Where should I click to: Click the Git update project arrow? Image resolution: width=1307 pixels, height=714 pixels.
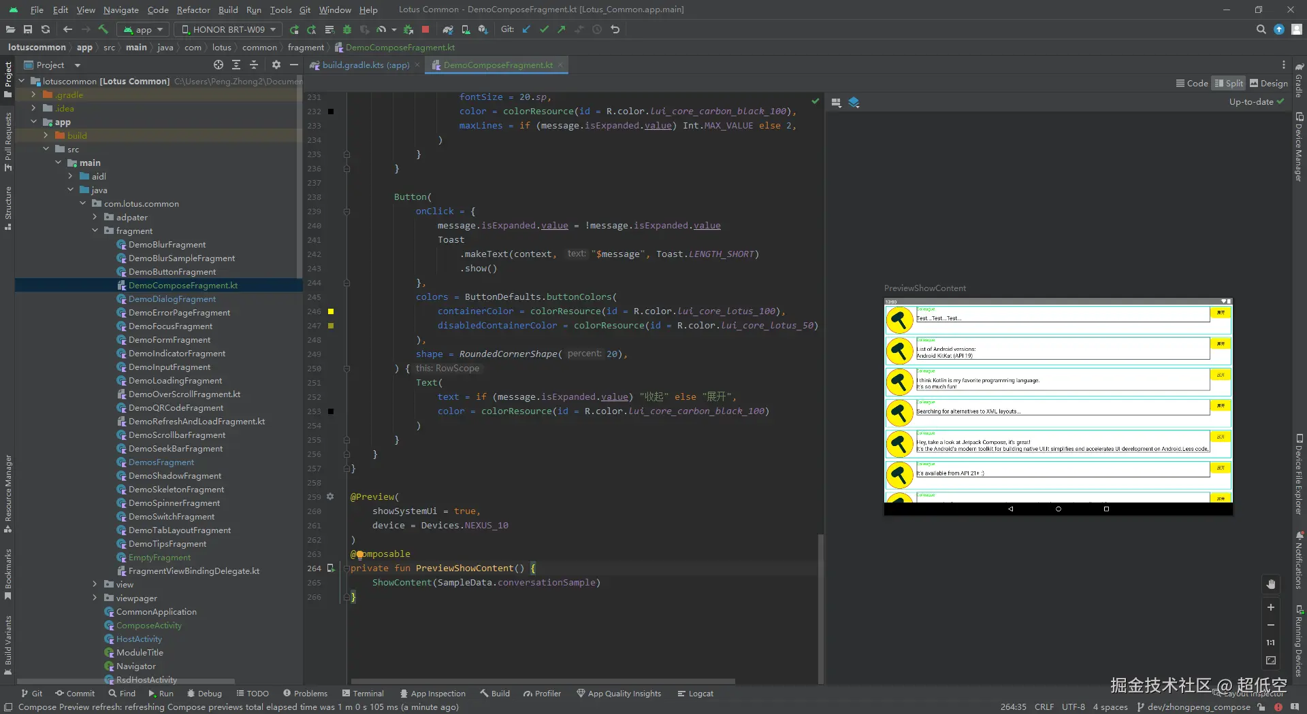click(x=526, y=29)
